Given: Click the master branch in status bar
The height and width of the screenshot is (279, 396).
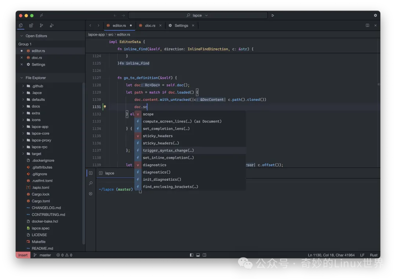Looking at the screenshot, I should [x=42, y=255].
